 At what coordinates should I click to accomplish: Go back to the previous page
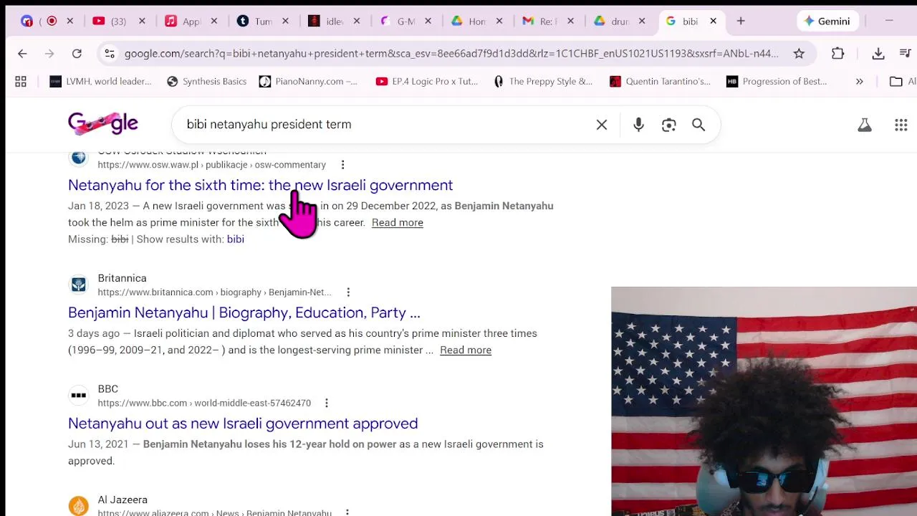22,54
